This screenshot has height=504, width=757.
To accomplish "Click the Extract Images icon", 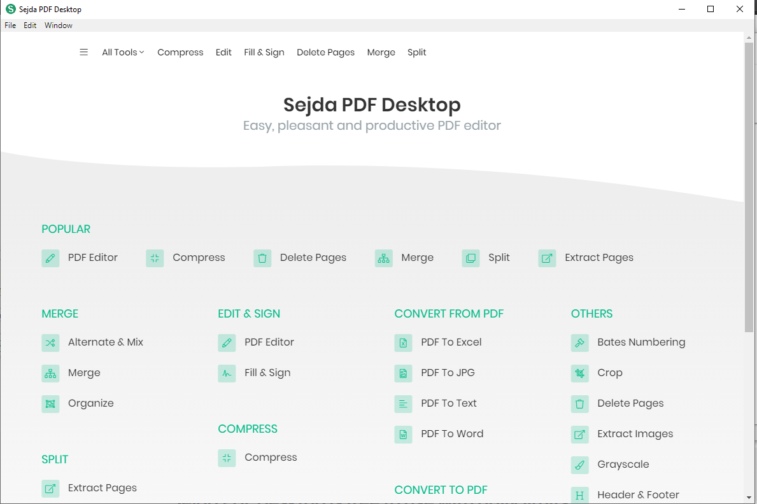I will click(x=580, y=435).
